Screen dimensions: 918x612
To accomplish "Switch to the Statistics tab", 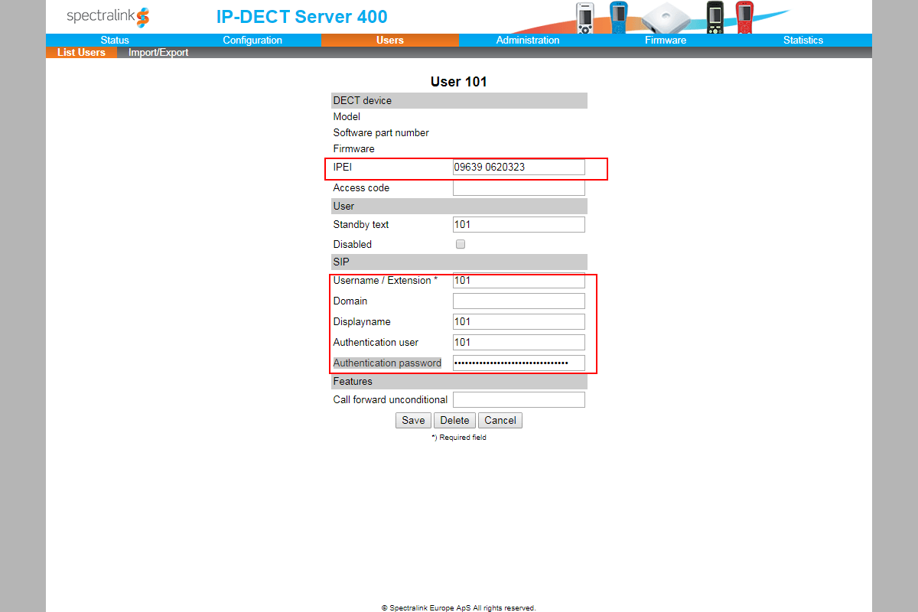I will coord(803,41).
